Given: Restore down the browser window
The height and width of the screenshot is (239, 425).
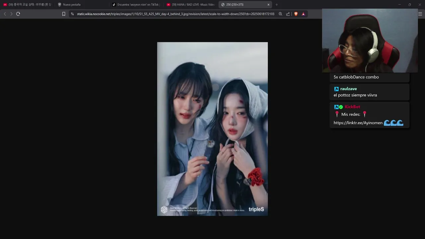Looking at the screenshot, I should tap(409, 5).
